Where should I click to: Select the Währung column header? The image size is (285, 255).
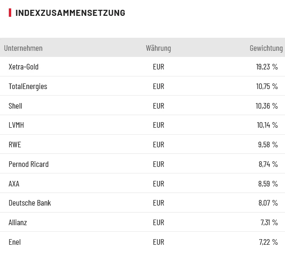[158, 48]
